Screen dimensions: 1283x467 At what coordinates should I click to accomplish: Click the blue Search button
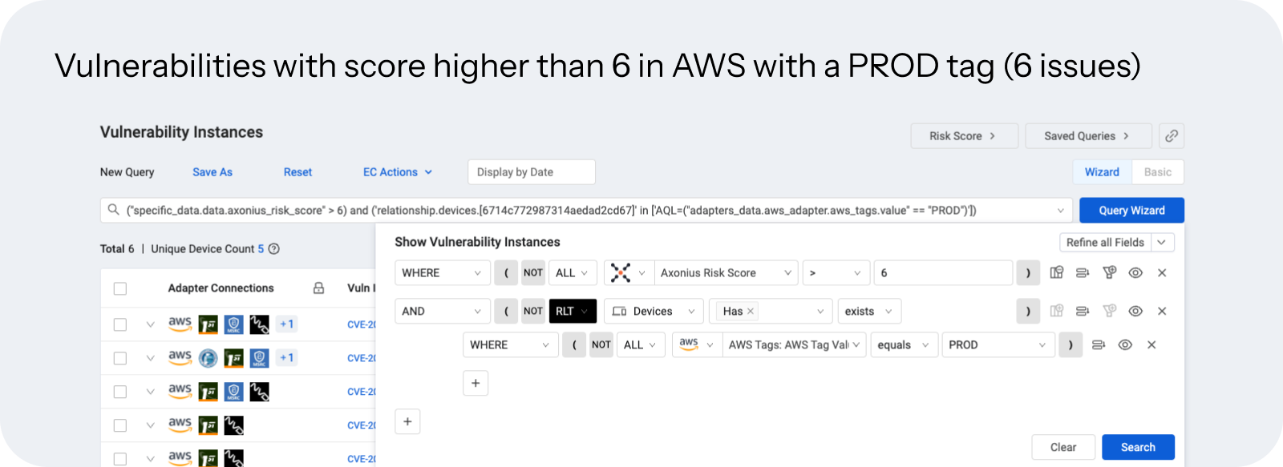(1138, 447)
